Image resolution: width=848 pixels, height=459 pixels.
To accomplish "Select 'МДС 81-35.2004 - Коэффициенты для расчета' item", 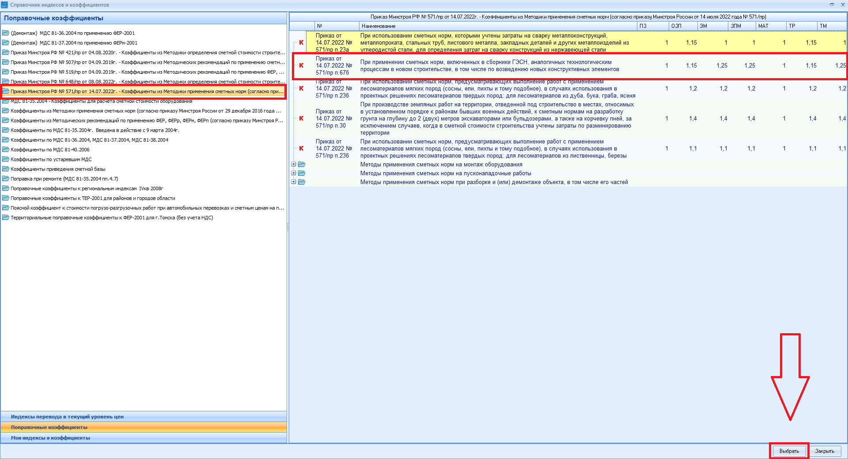I will [101, 101].
